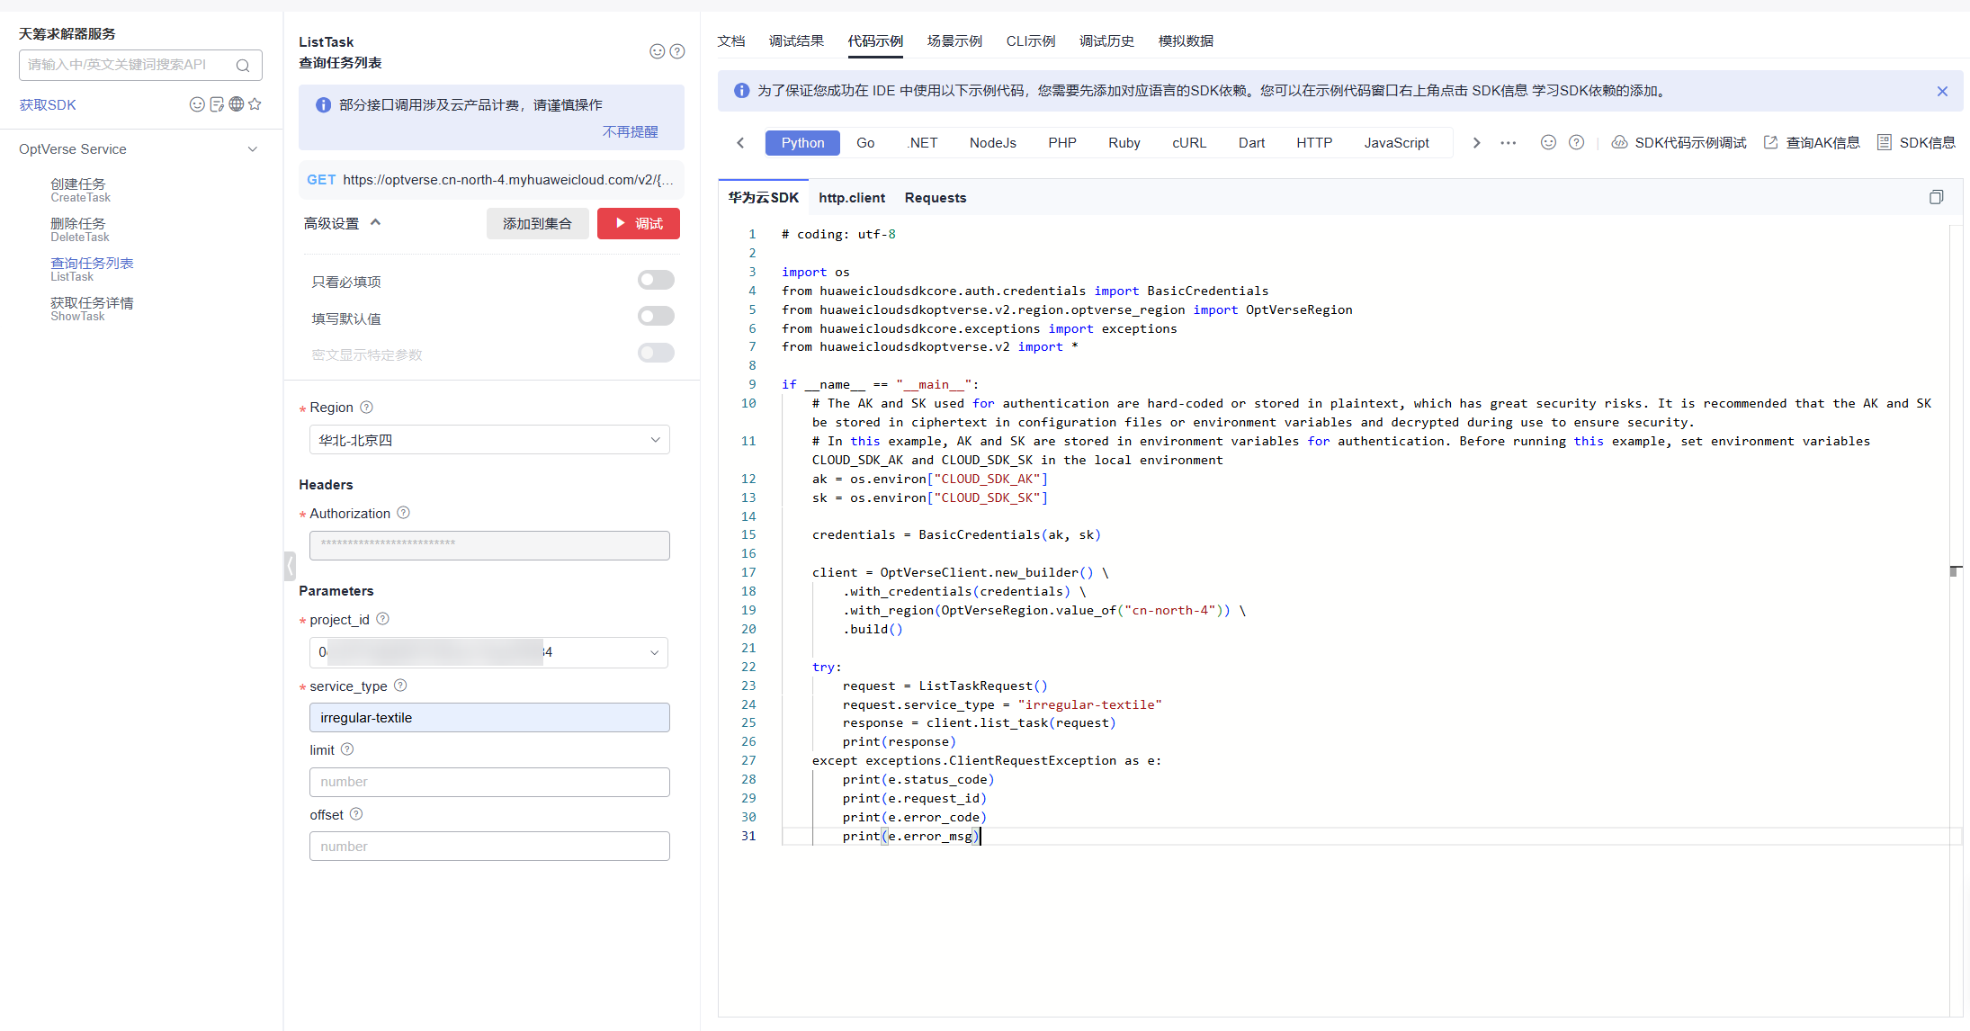Switch to the 调试结果 tab

pyautogui.click(x=796, y=41)
